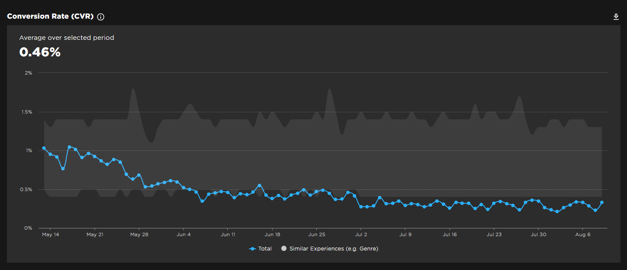This screenshot has width=627, height=270.
Task: Click the Similar Experiences (e.g. Genre) label
Action: (x=334, y=248)
